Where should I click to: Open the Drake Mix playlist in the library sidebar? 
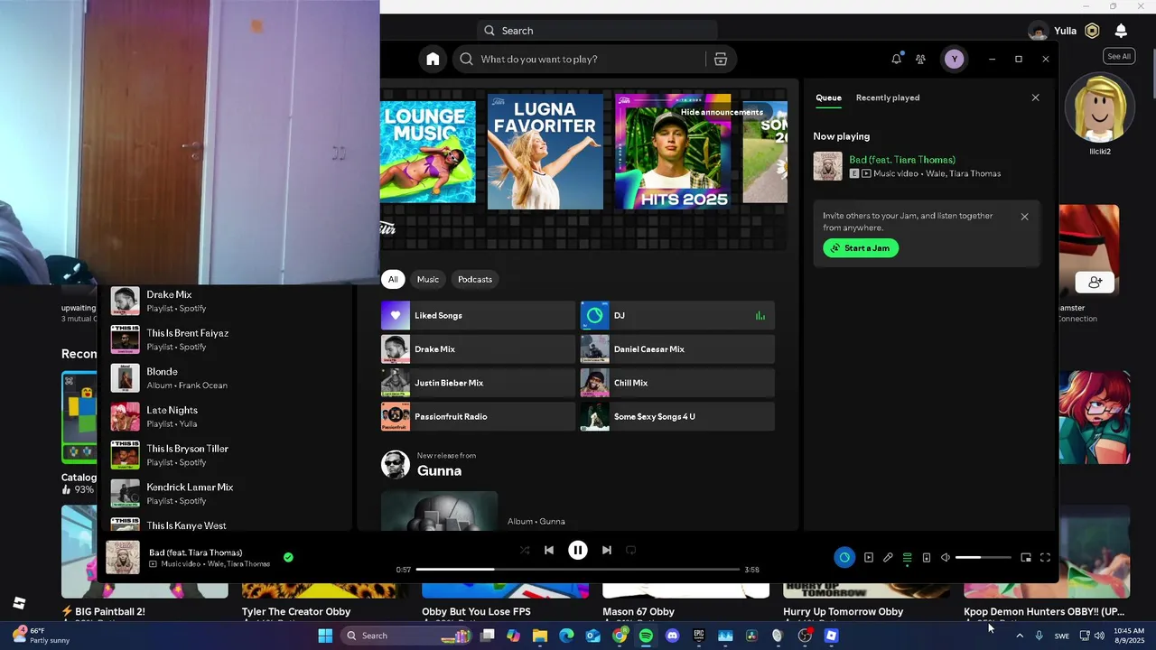[226, 301]
